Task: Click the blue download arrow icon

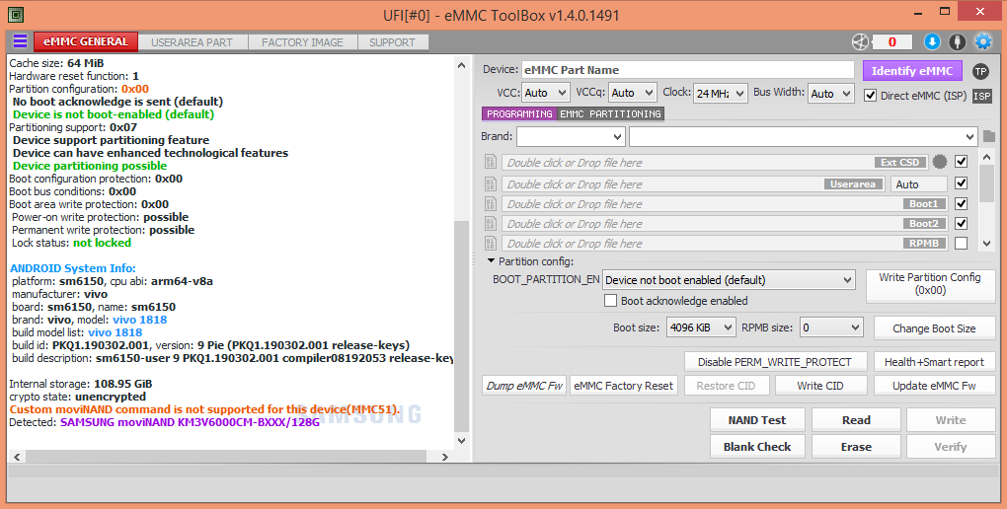Action: 932,41
